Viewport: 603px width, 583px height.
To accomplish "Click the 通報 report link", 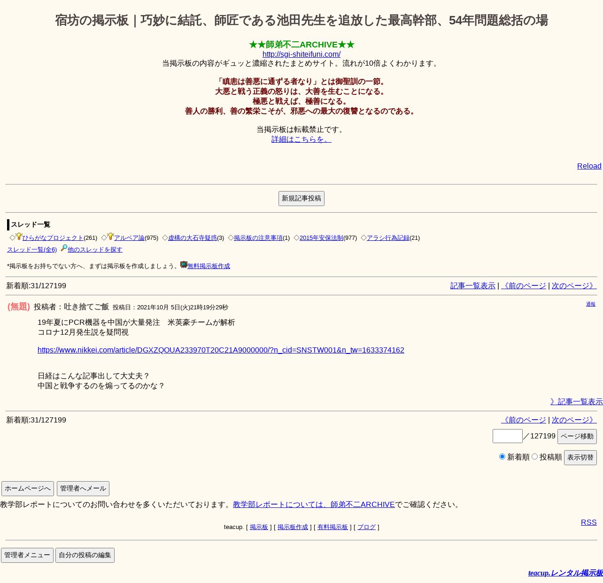I will (x=591, y=304).
